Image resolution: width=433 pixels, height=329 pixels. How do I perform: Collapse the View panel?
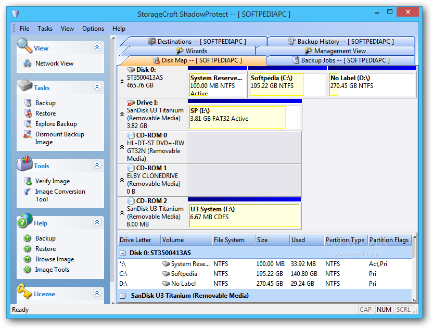click(x=97, y=47)
